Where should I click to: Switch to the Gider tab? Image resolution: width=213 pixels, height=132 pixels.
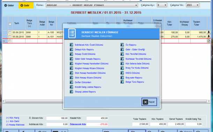click(9, 6)
